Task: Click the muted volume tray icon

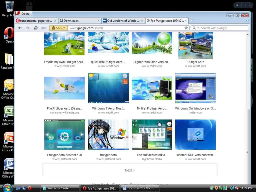Action: click(237, 188)
